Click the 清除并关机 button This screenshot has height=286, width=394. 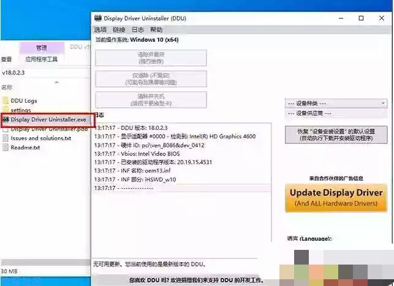click(151, 100)
